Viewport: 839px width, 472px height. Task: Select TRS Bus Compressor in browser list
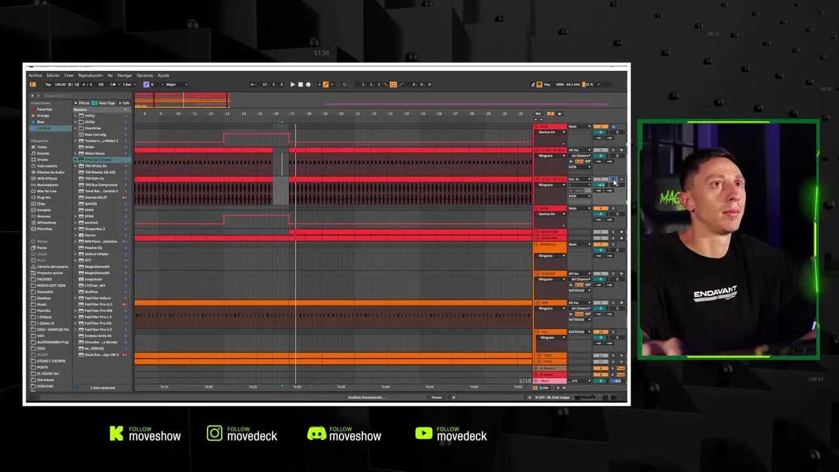pyautogui.click(x=101, y=185)
